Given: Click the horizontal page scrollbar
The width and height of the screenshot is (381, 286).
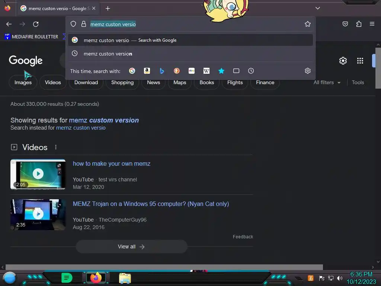Looking at the screenshot, I should 164,267.
